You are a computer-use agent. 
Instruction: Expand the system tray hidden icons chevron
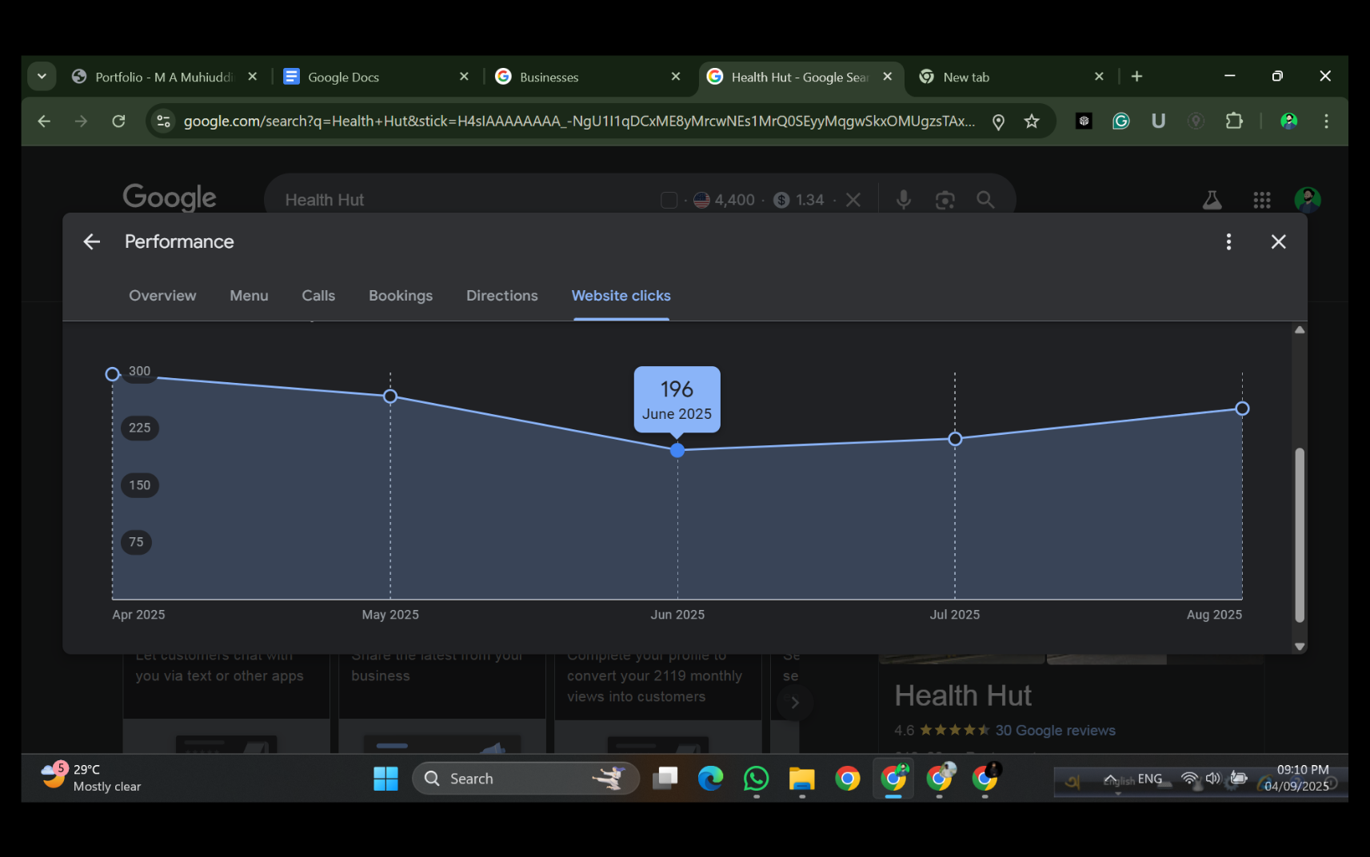[x=1110, y=779]
